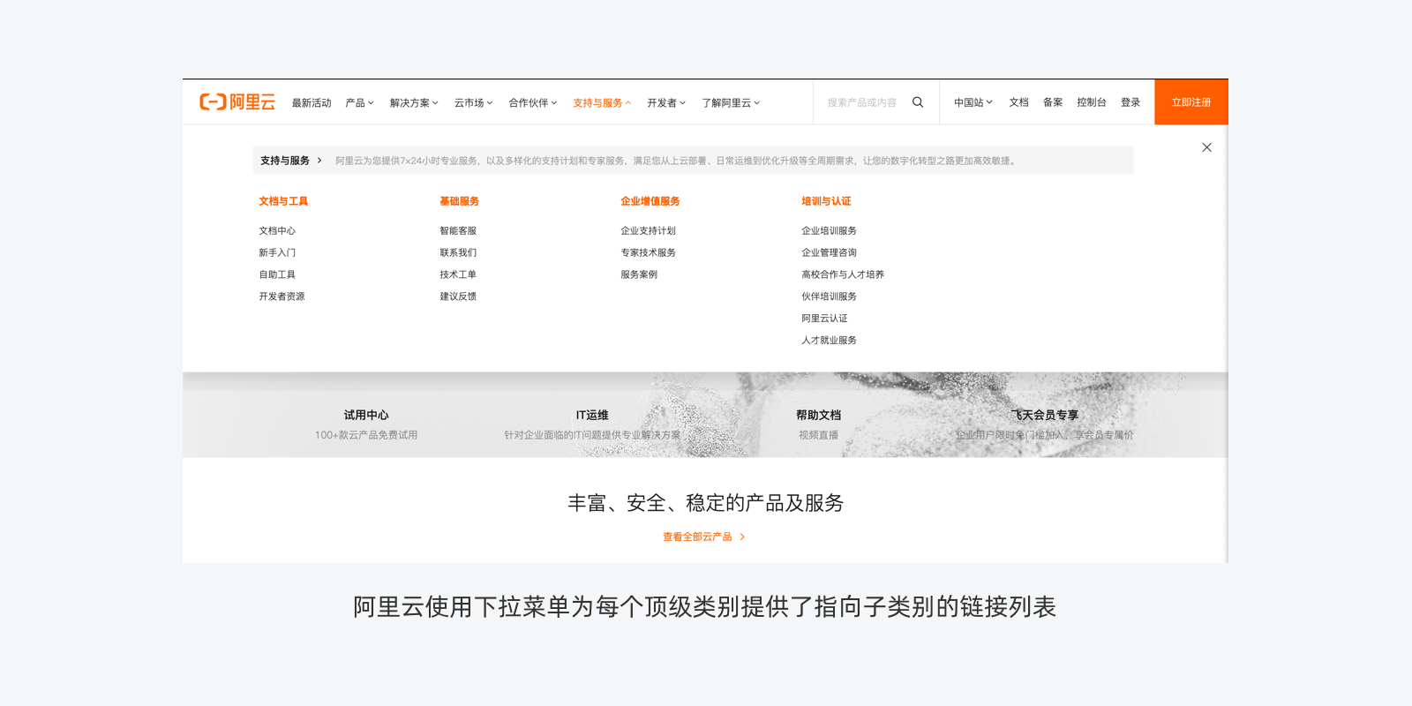The width and height of the screenshot is (1412, 706).
Task: Click the 企业增值服务 category heading
Action: tap(650, 201)
